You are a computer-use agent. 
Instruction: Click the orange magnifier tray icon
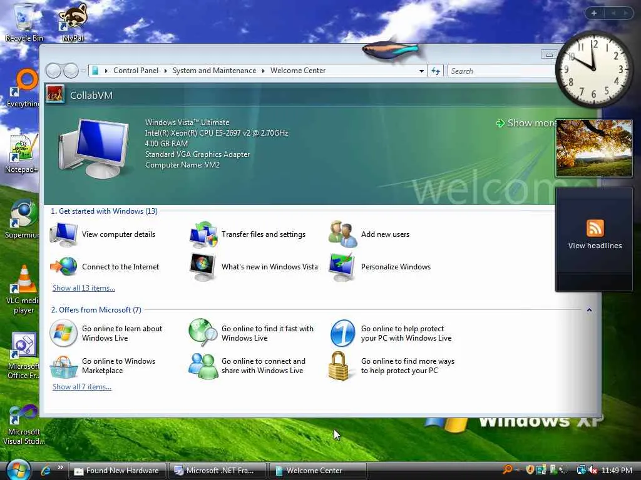click(507, 470)
